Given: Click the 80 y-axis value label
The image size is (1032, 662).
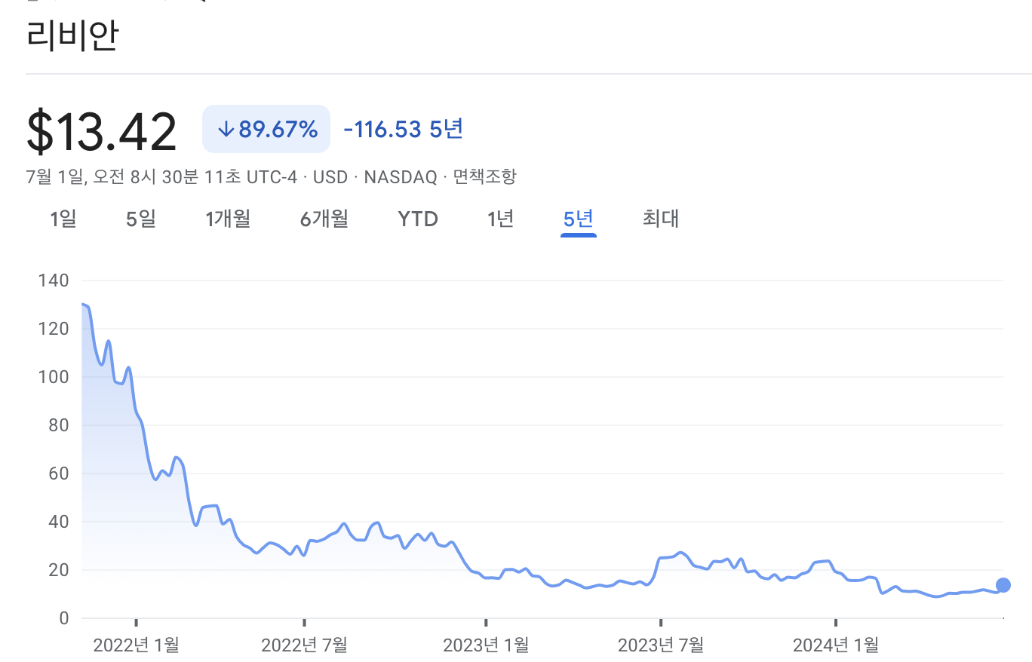Looking at the screenshot, I should [58, 425].
